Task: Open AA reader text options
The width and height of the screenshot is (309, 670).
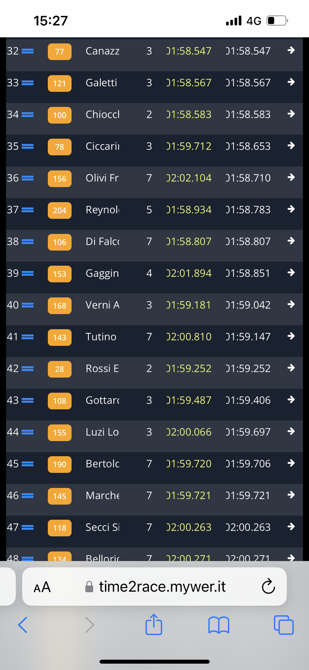Action: tap(42, 587)
